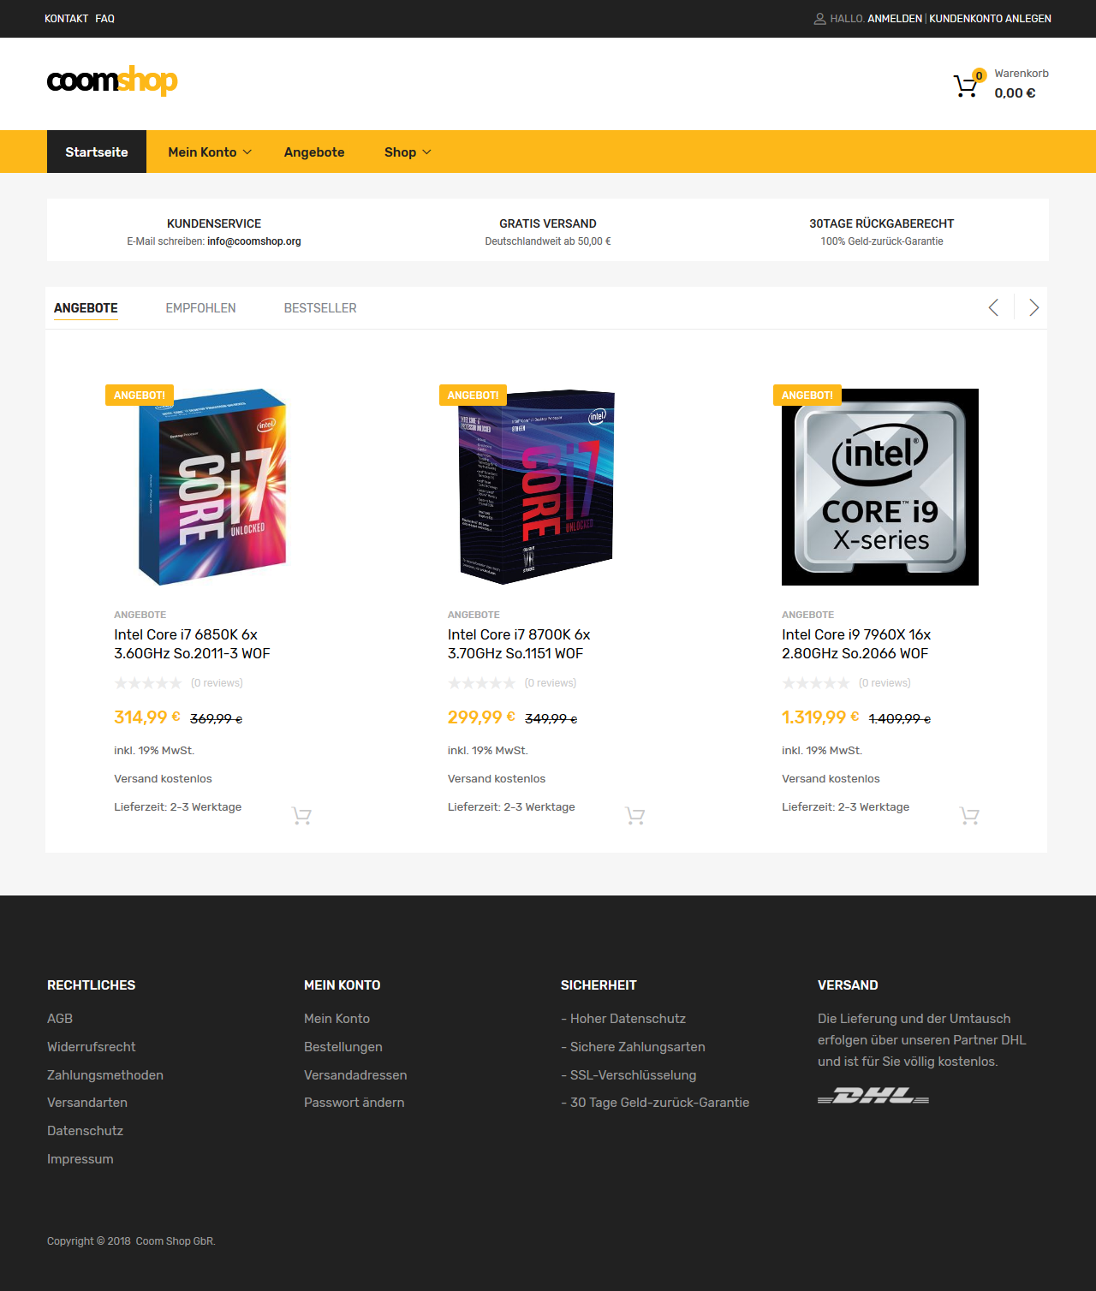Click Versand kostenlos under i9 7960X
1096x1291 pixels.
click(x=831, y=779)
